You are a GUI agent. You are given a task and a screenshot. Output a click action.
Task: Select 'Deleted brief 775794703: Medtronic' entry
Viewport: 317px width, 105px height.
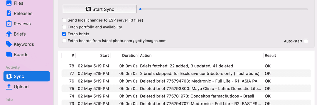point(186,81)
